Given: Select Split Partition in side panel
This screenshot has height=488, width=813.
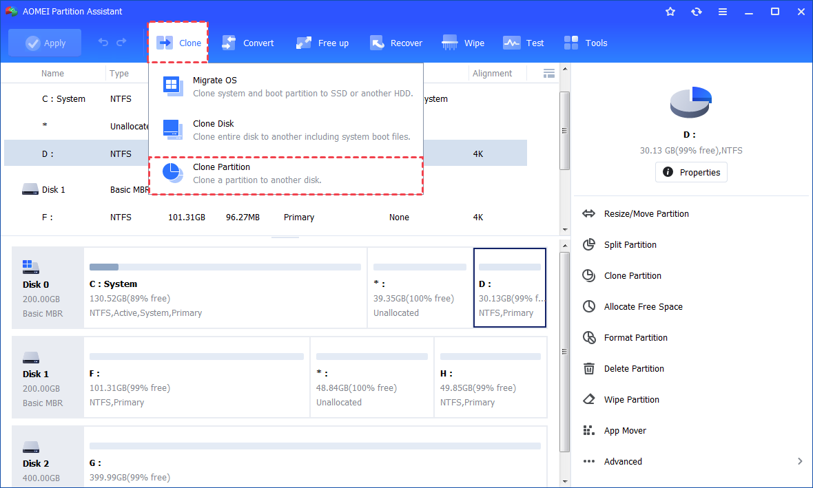Looking at the screenshot, I should [x=630, y=244].
